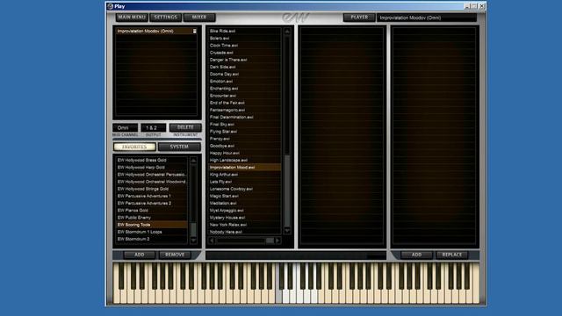Select EW Percussive Adventures 1 library
This screenshot has height=316, width=562.
152,196
